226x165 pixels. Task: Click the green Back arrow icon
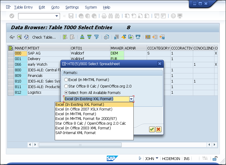click(81, 16)
